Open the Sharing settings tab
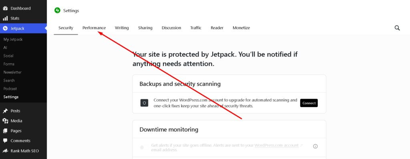410x159 pixels. point(145,28)
